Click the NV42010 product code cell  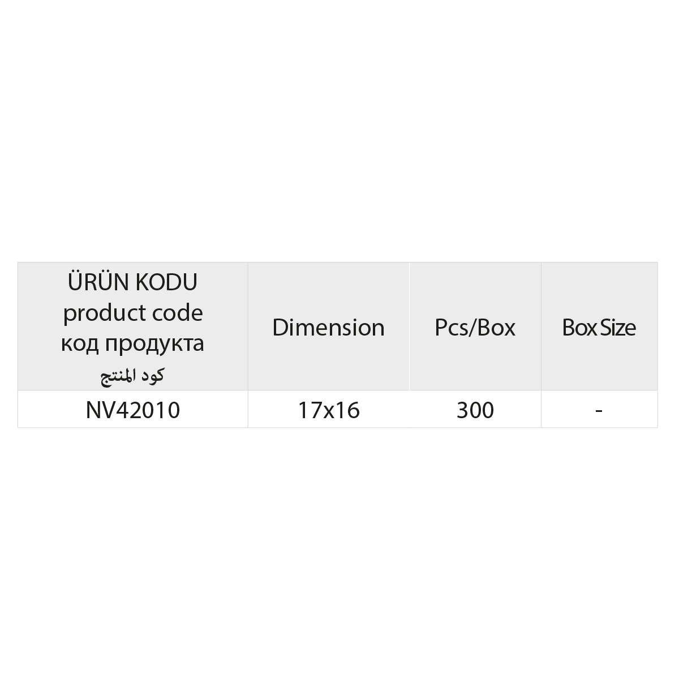click(133, 410)
